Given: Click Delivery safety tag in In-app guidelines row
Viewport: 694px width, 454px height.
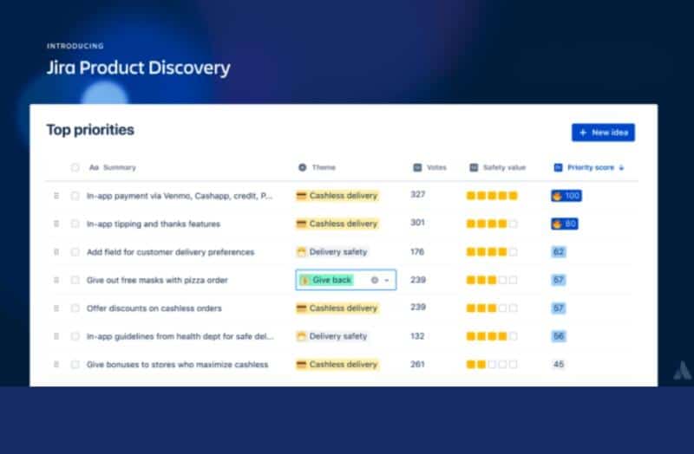Looking at the screenshot, I should click(332, 336).
